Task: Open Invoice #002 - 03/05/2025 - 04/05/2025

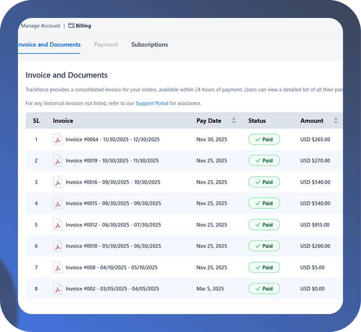Action: point(112,289)
